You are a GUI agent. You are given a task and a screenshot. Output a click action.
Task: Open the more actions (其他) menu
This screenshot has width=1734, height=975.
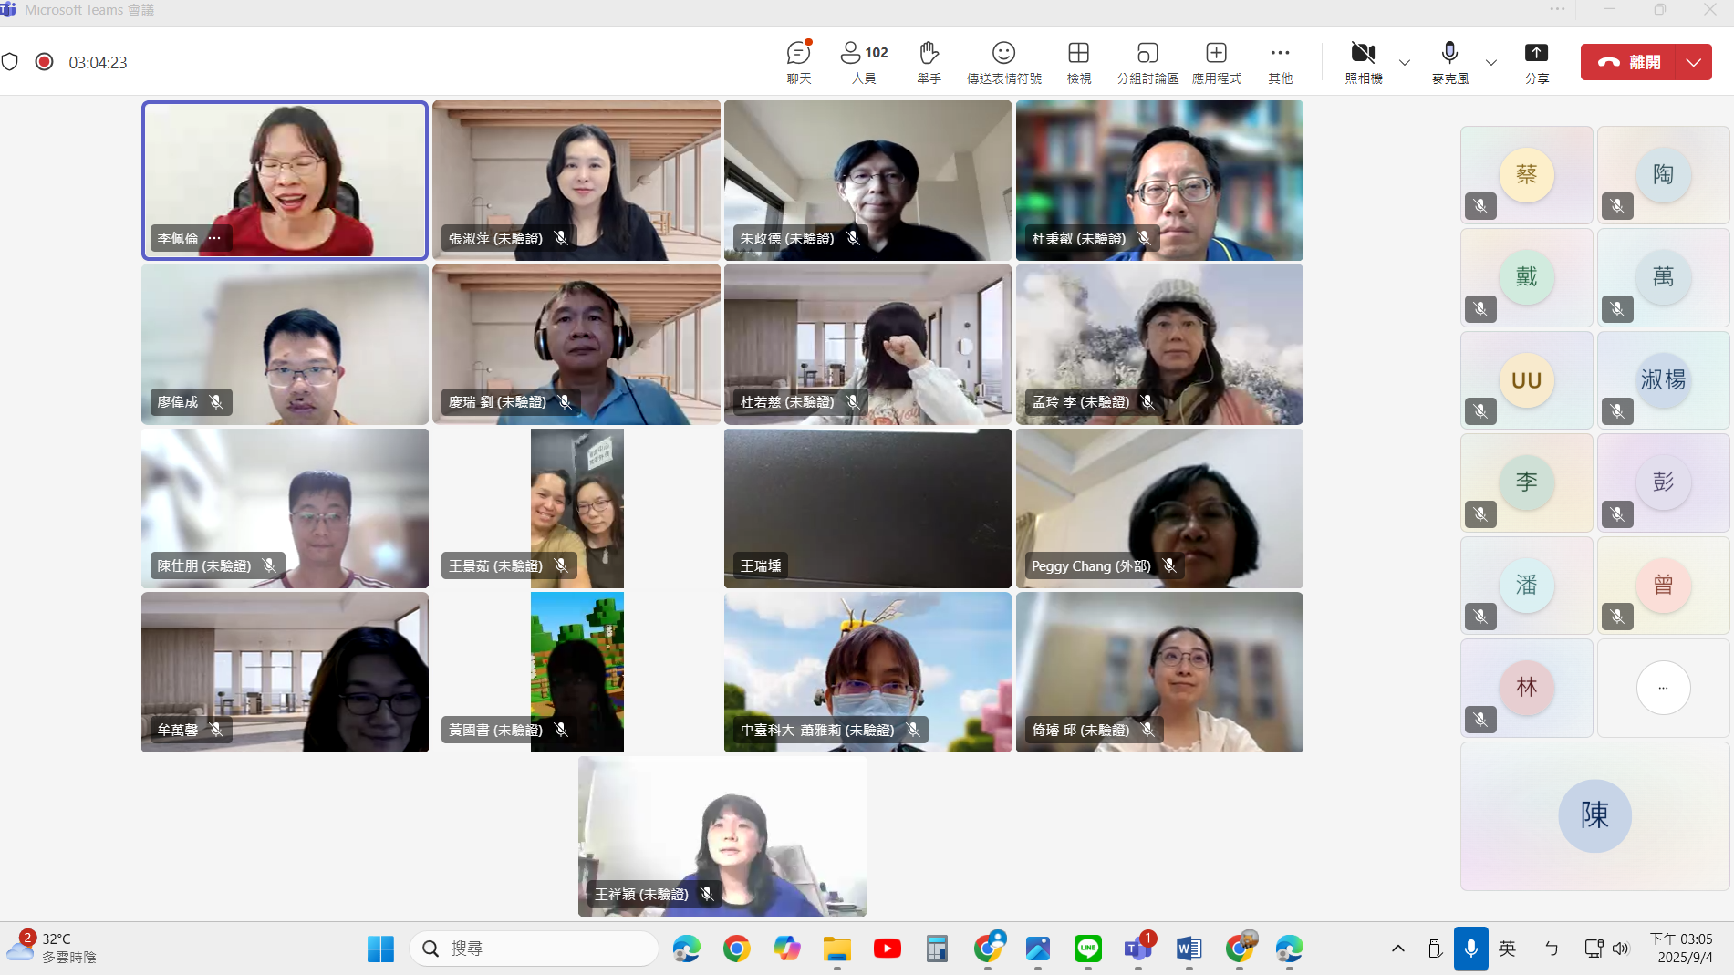coord(1280,61)
